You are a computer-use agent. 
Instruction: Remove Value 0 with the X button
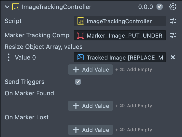coord(173,58)
